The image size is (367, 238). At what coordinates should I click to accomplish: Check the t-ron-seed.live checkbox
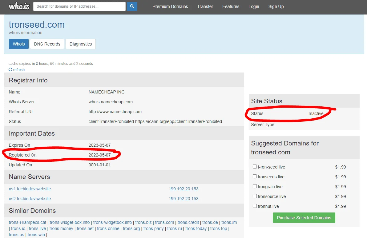pos(255,166)
